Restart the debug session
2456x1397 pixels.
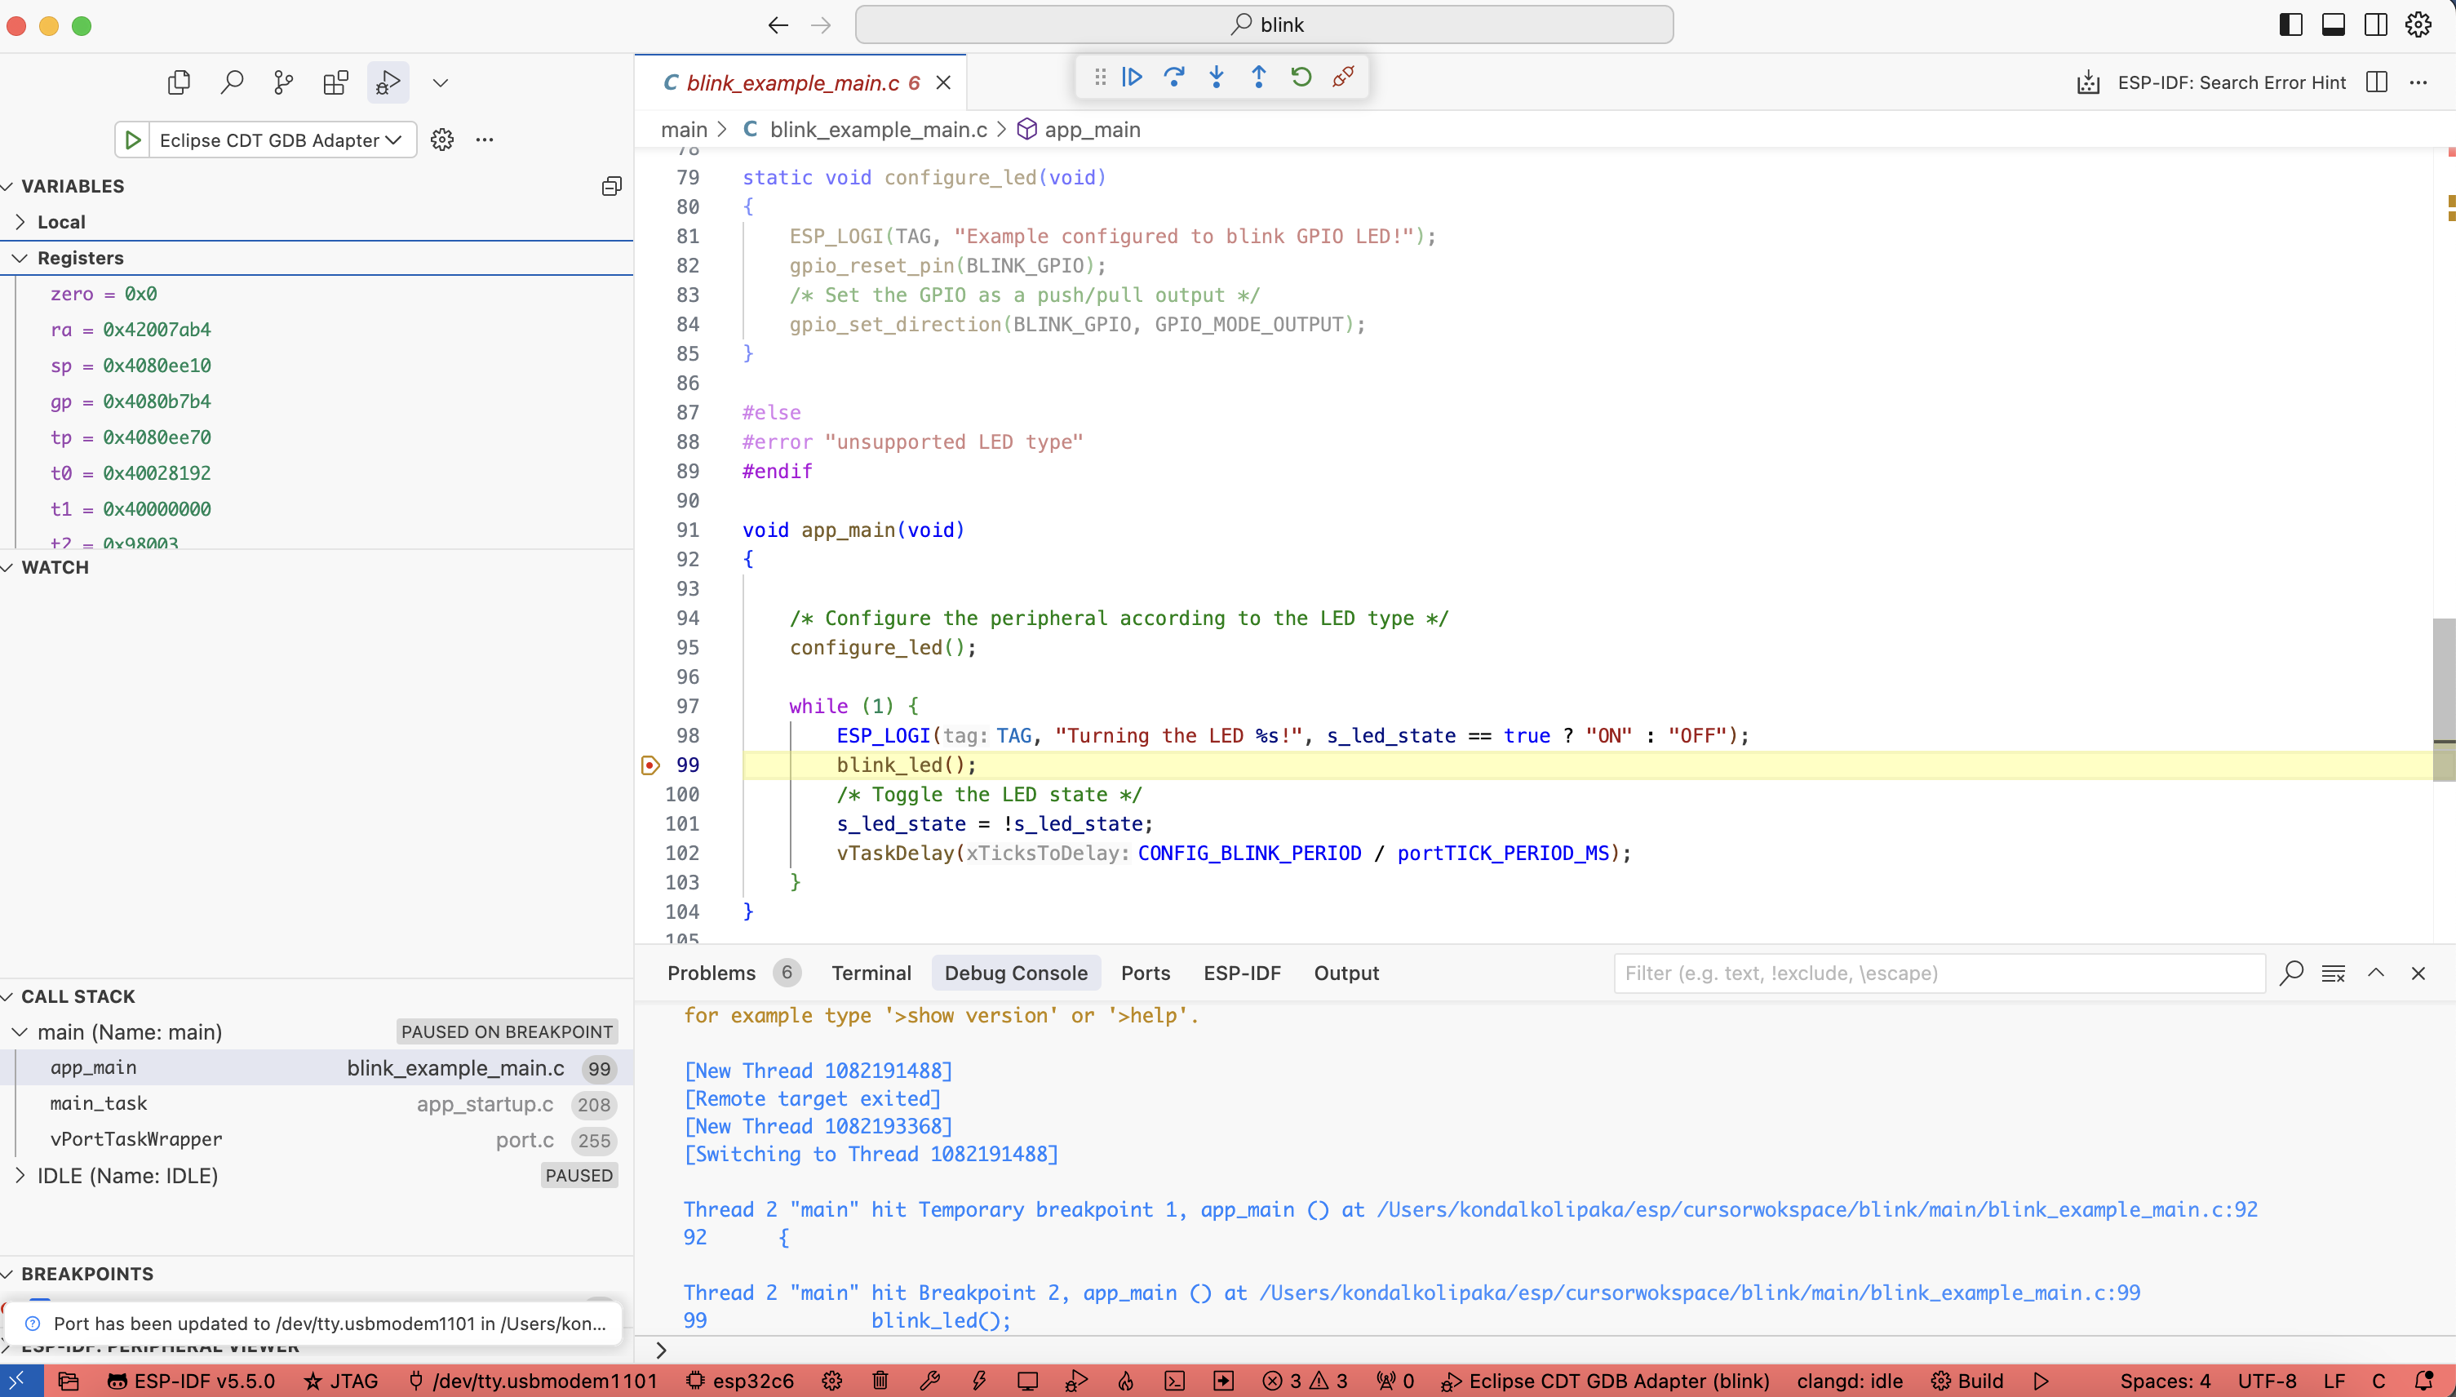[1301, 77]
